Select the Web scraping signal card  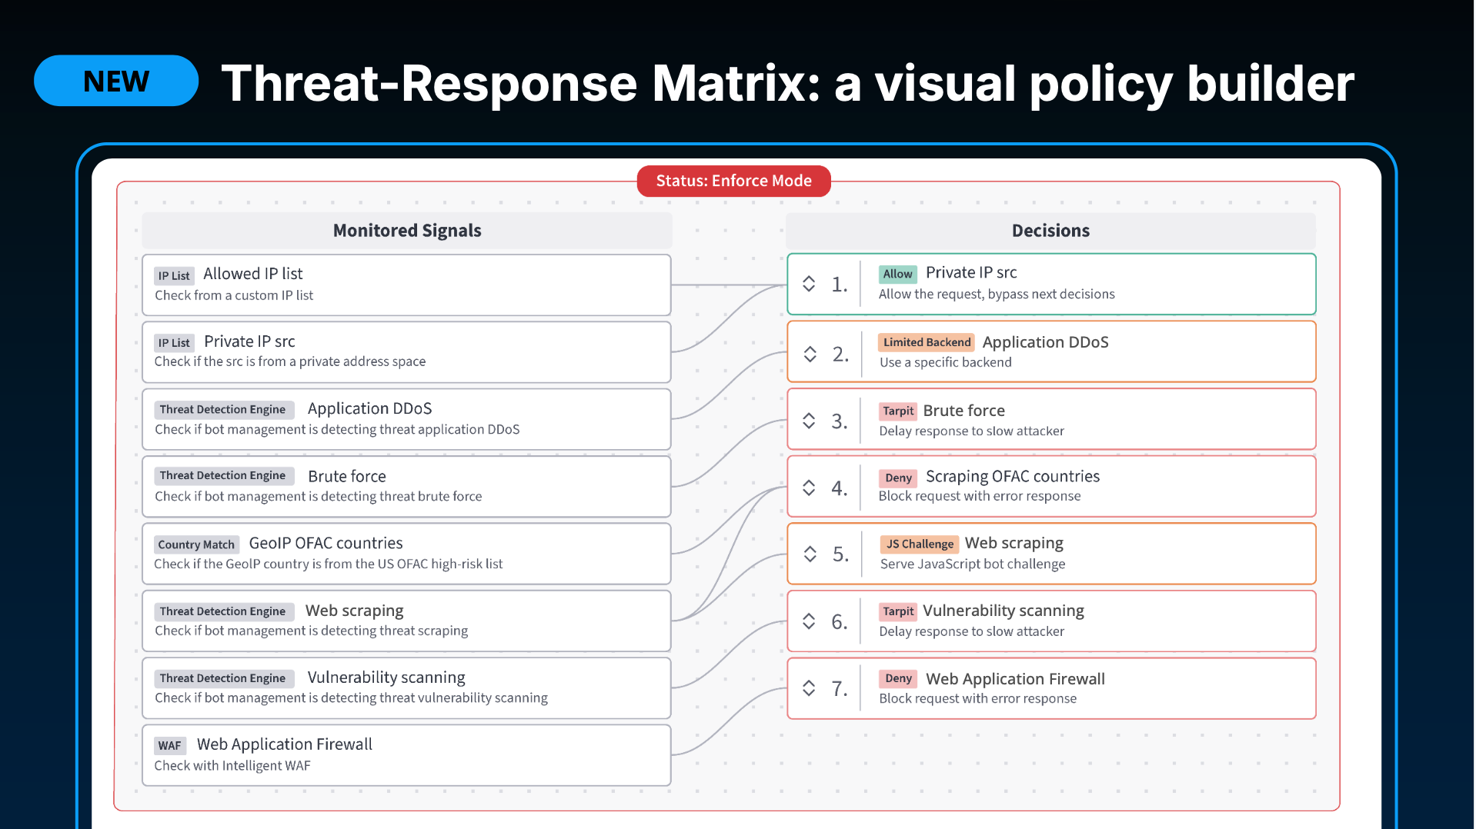click(406, 621)
